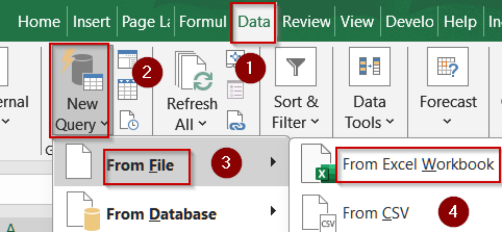This screenshot has width=502, height=232.
Task: Choose From Excel Workbook
Action: click(418, 164)
